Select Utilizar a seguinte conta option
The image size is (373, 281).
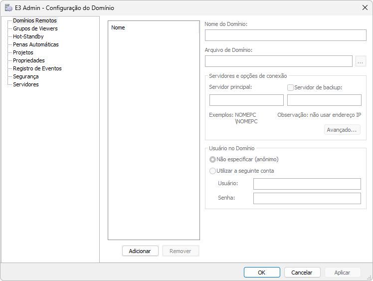pos(213,171)
